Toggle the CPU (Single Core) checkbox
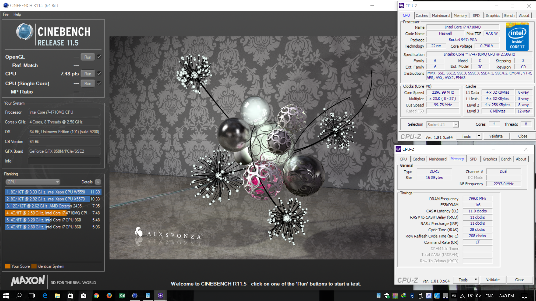 coord(99,83)
